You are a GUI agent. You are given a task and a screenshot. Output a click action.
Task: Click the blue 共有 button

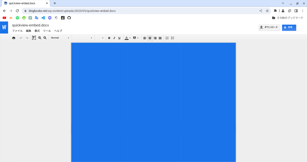click(x=289, y=27)
